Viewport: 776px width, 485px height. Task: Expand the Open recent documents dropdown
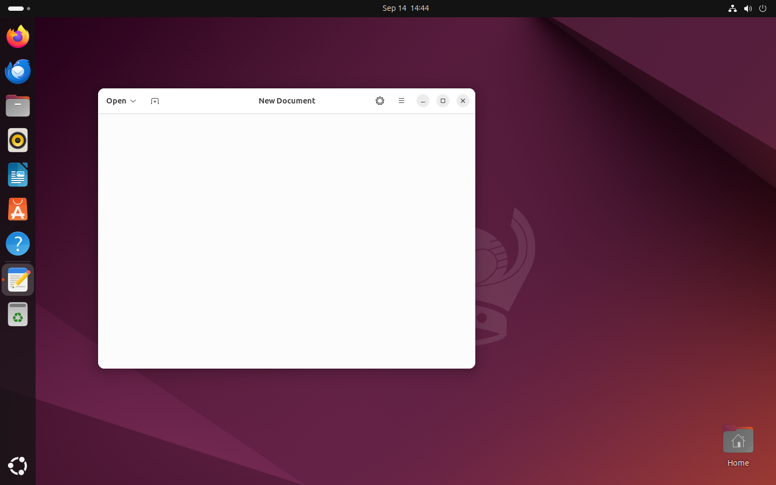(121, 101)
